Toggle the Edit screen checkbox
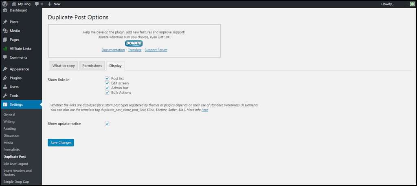Viewport: 417px width, 186px height. (107, 83)
